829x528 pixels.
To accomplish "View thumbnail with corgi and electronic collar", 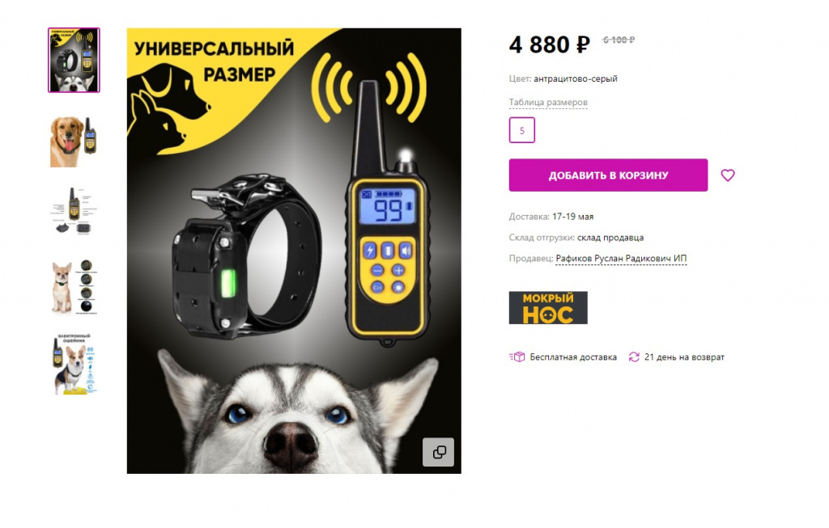I will (74, 363).
